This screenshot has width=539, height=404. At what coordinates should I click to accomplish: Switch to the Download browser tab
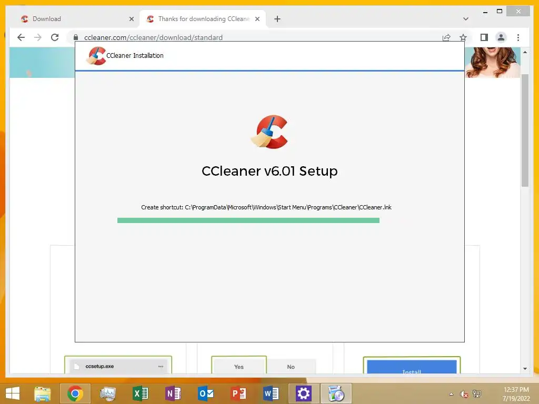(x=76, y=19)
